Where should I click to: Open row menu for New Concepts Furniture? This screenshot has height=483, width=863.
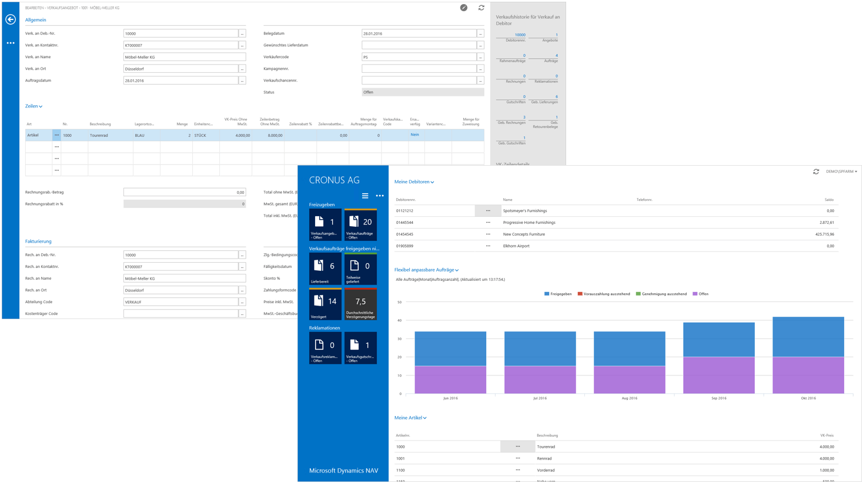488,234
